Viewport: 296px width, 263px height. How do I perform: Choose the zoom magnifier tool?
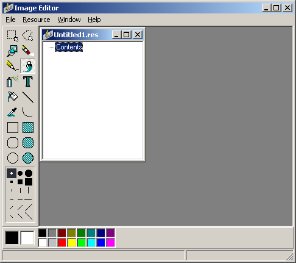(13, 51)
